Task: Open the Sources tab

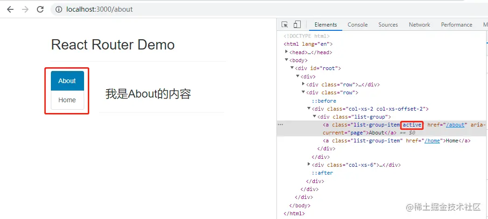Action: pyautogui.click(x=388, y=25)
